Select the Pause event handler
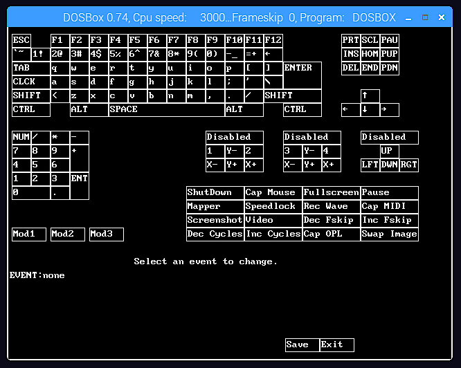Viewport: 461px width, 368px height. pos(390,193)
